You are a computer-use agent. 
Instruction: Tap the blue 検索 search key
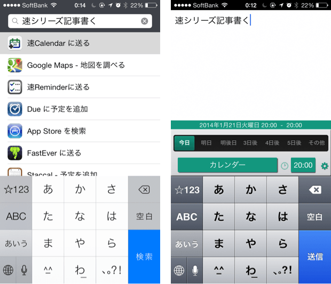coord(144,257)
